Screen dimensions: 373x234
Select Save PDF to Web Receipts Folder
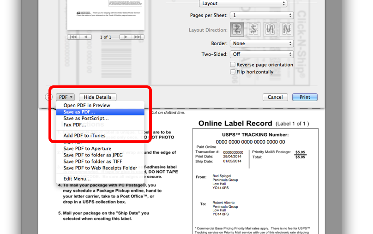click(100, 168)
